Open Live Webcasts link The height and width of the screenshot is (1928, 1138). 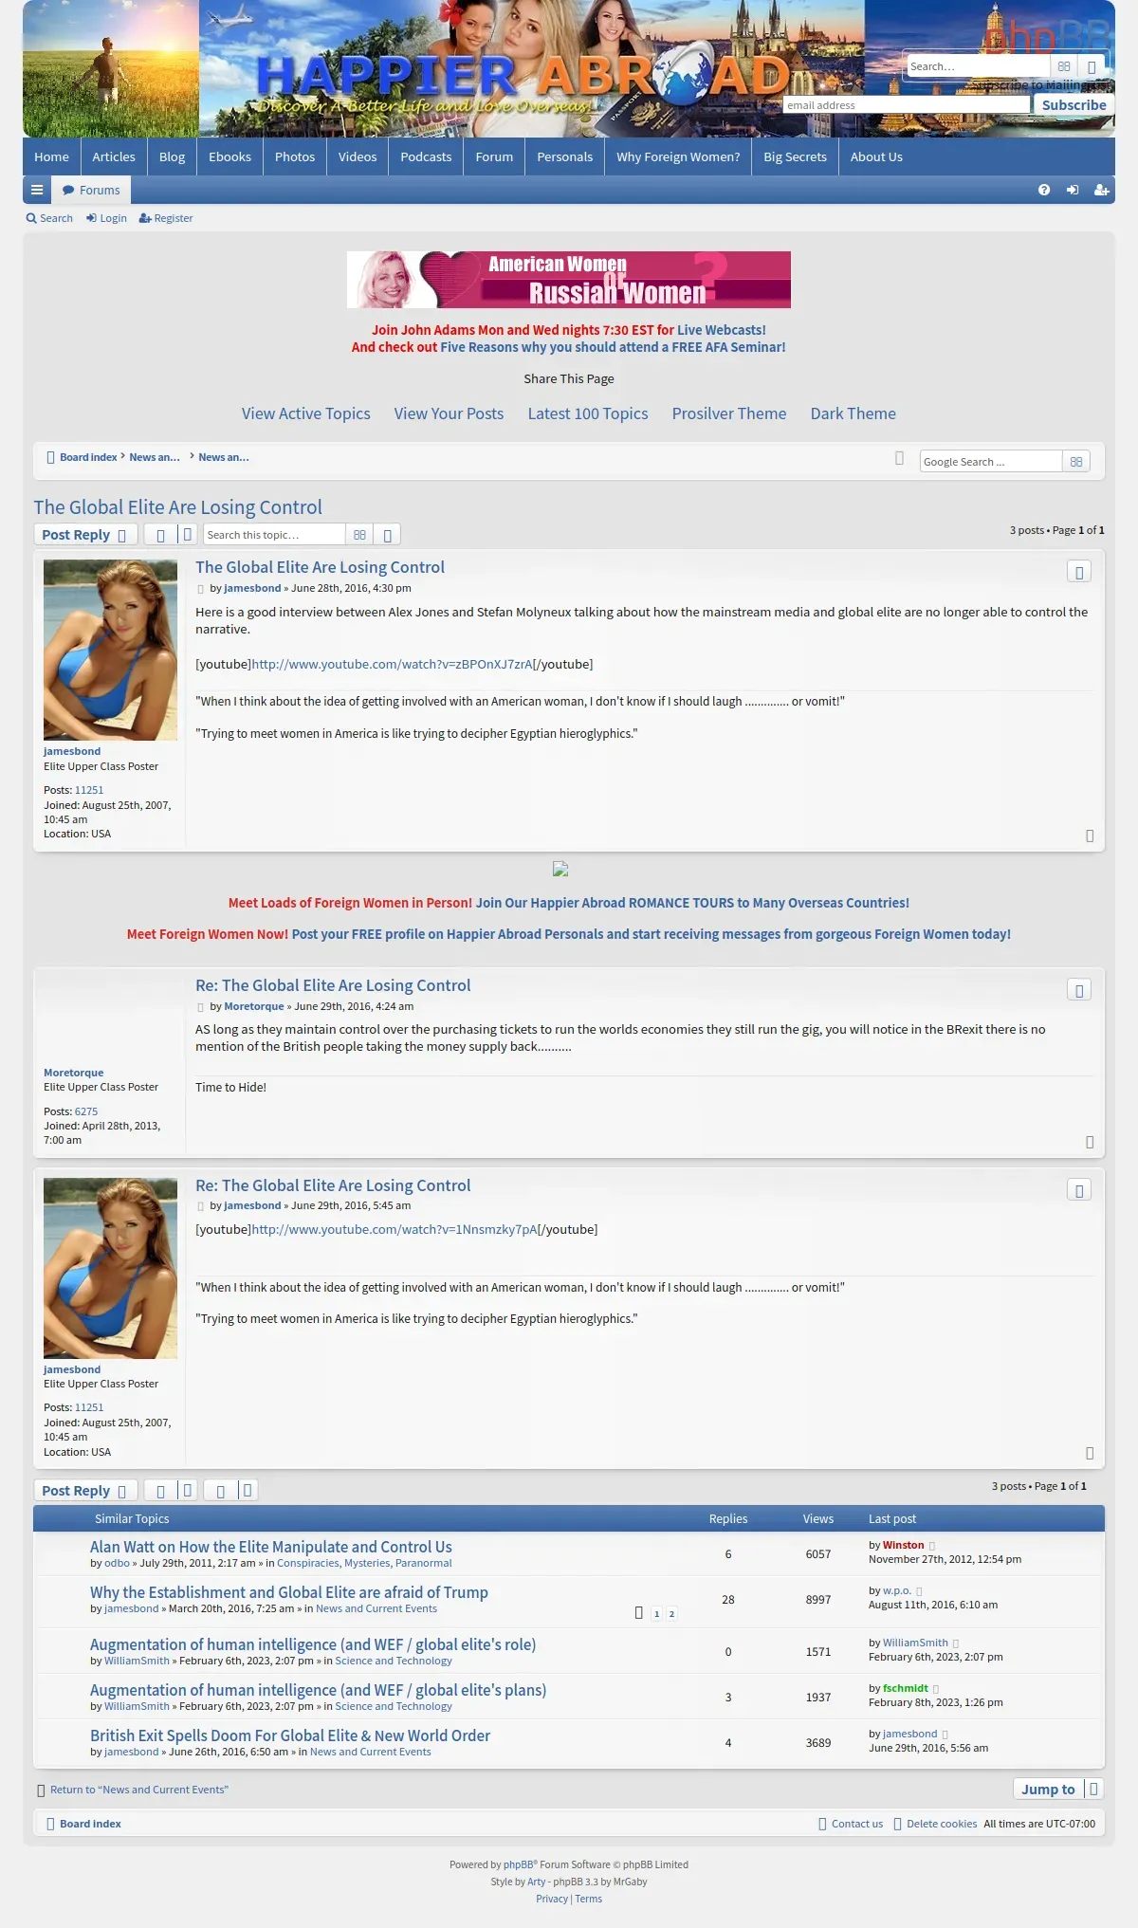coord(721,330)
